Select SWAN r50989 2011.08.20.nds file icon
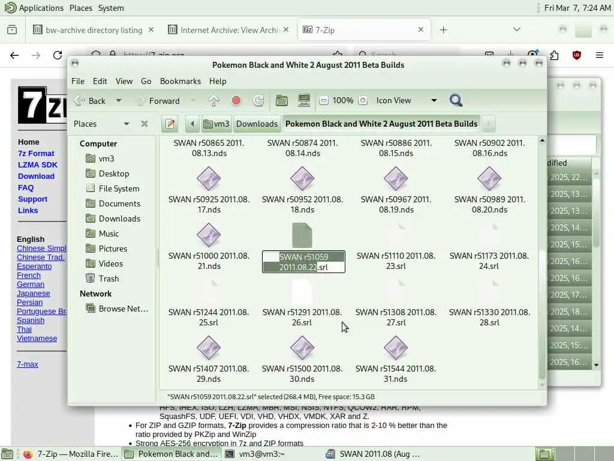614x461 pixels. (x=489, y=178)
